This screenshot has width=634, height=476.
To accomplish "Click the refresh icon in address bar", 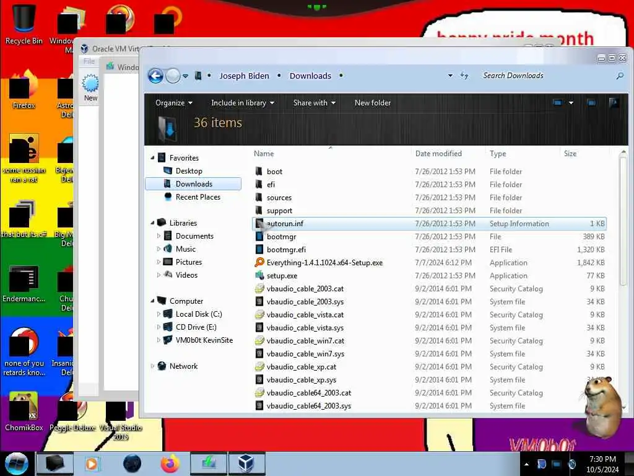I will [464, 76].
